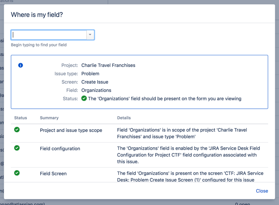The width and height of the screenshot is (279, 205).
Task: Click the 'Organizations' field value
Action: 96,90
